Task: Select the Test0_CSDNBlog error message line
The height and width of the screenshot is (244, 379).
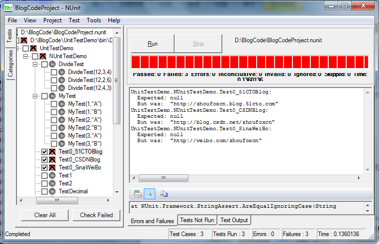Action: tap(199, 110)
